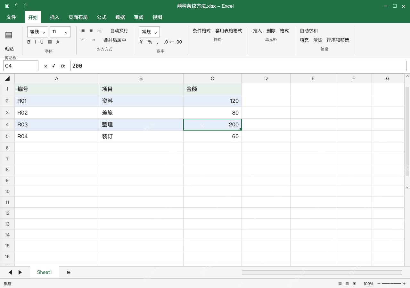Cancel the formula bar entry

[x=45, y=66]
